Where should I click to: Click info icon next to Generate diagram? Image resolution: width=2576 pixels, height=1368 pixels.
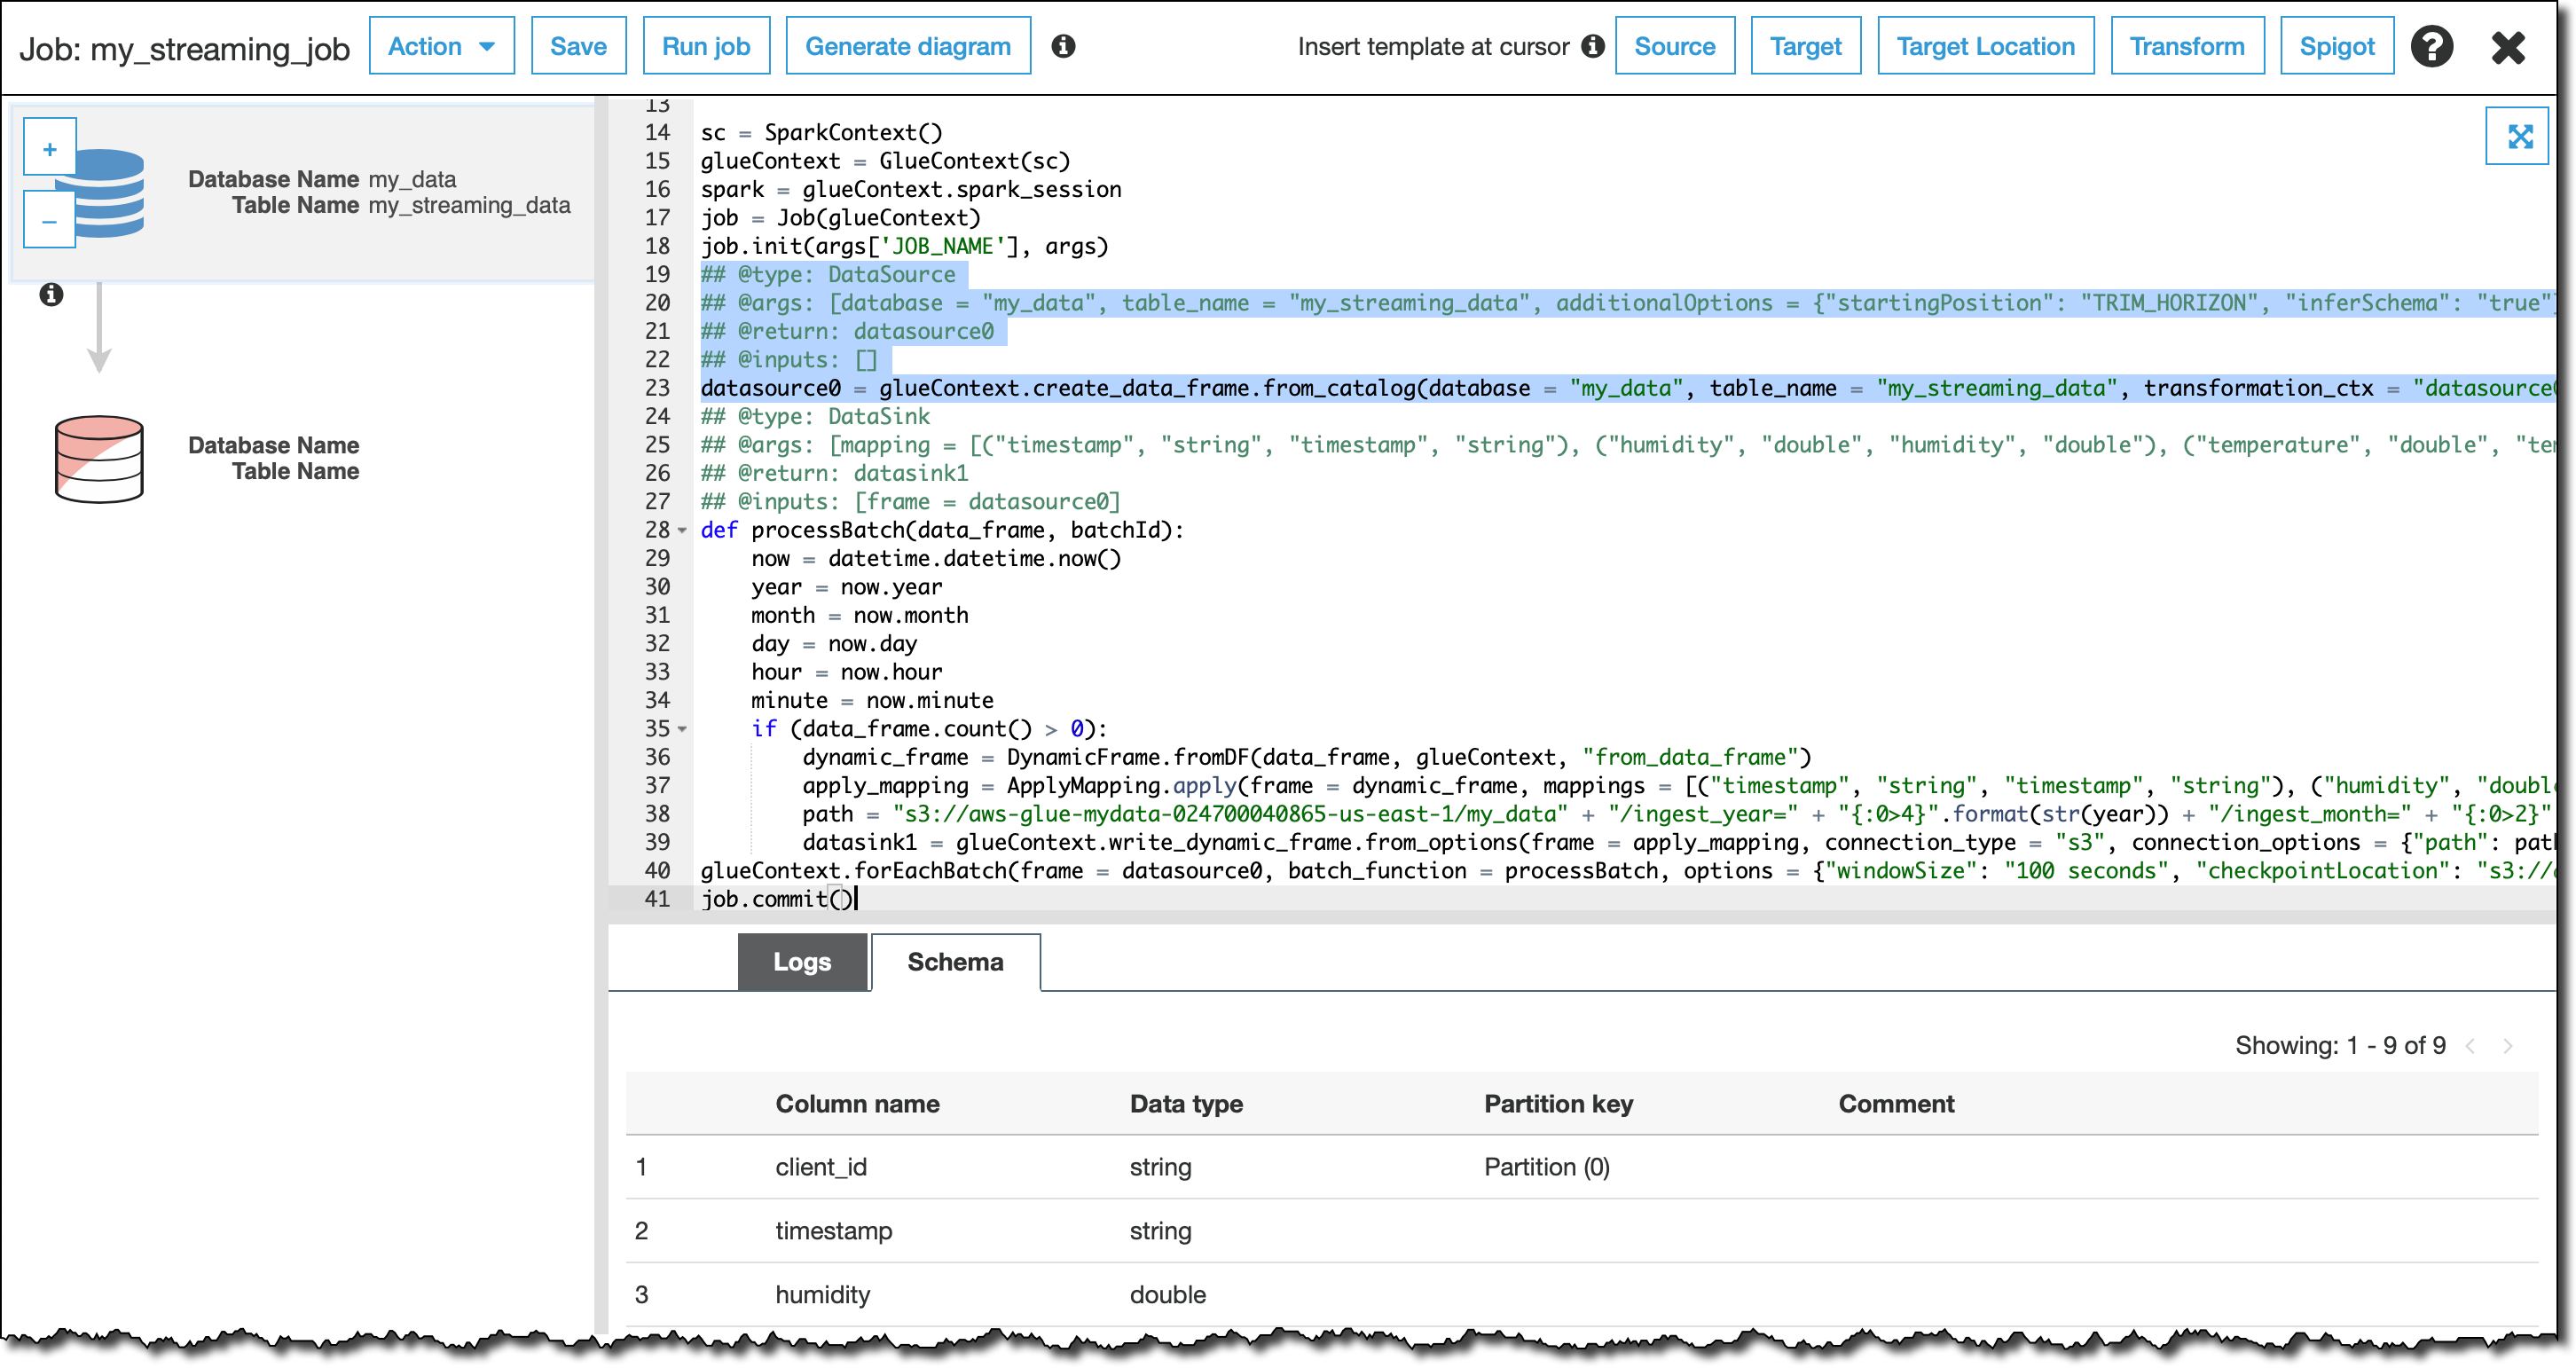tap(1063, 46)
